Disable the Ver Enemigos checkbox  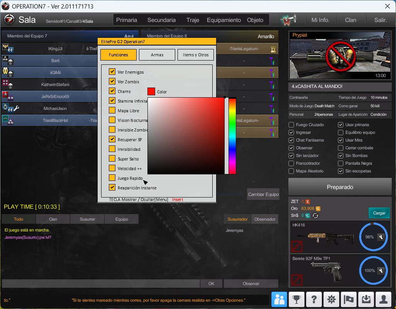pos(112,72)
